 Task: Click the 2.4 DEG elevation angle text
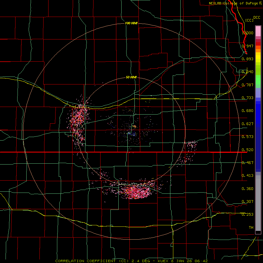coord(141,261)
